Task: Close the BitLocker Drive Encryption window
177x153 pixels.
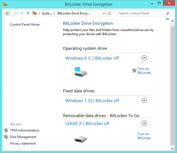Action: 169,3
